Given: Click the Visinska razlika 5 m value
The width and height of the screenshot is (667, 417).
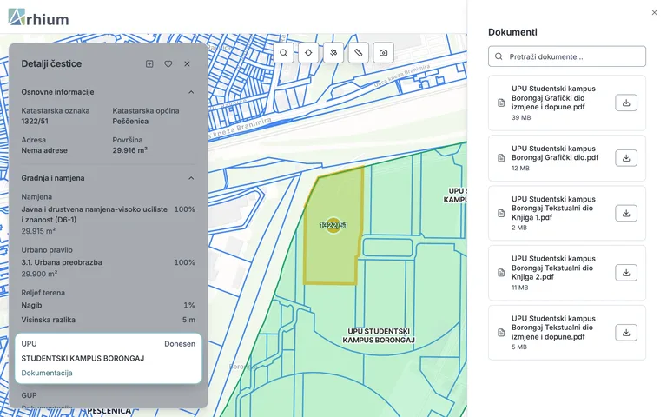Looking at the screenshot, I should 188,320.
